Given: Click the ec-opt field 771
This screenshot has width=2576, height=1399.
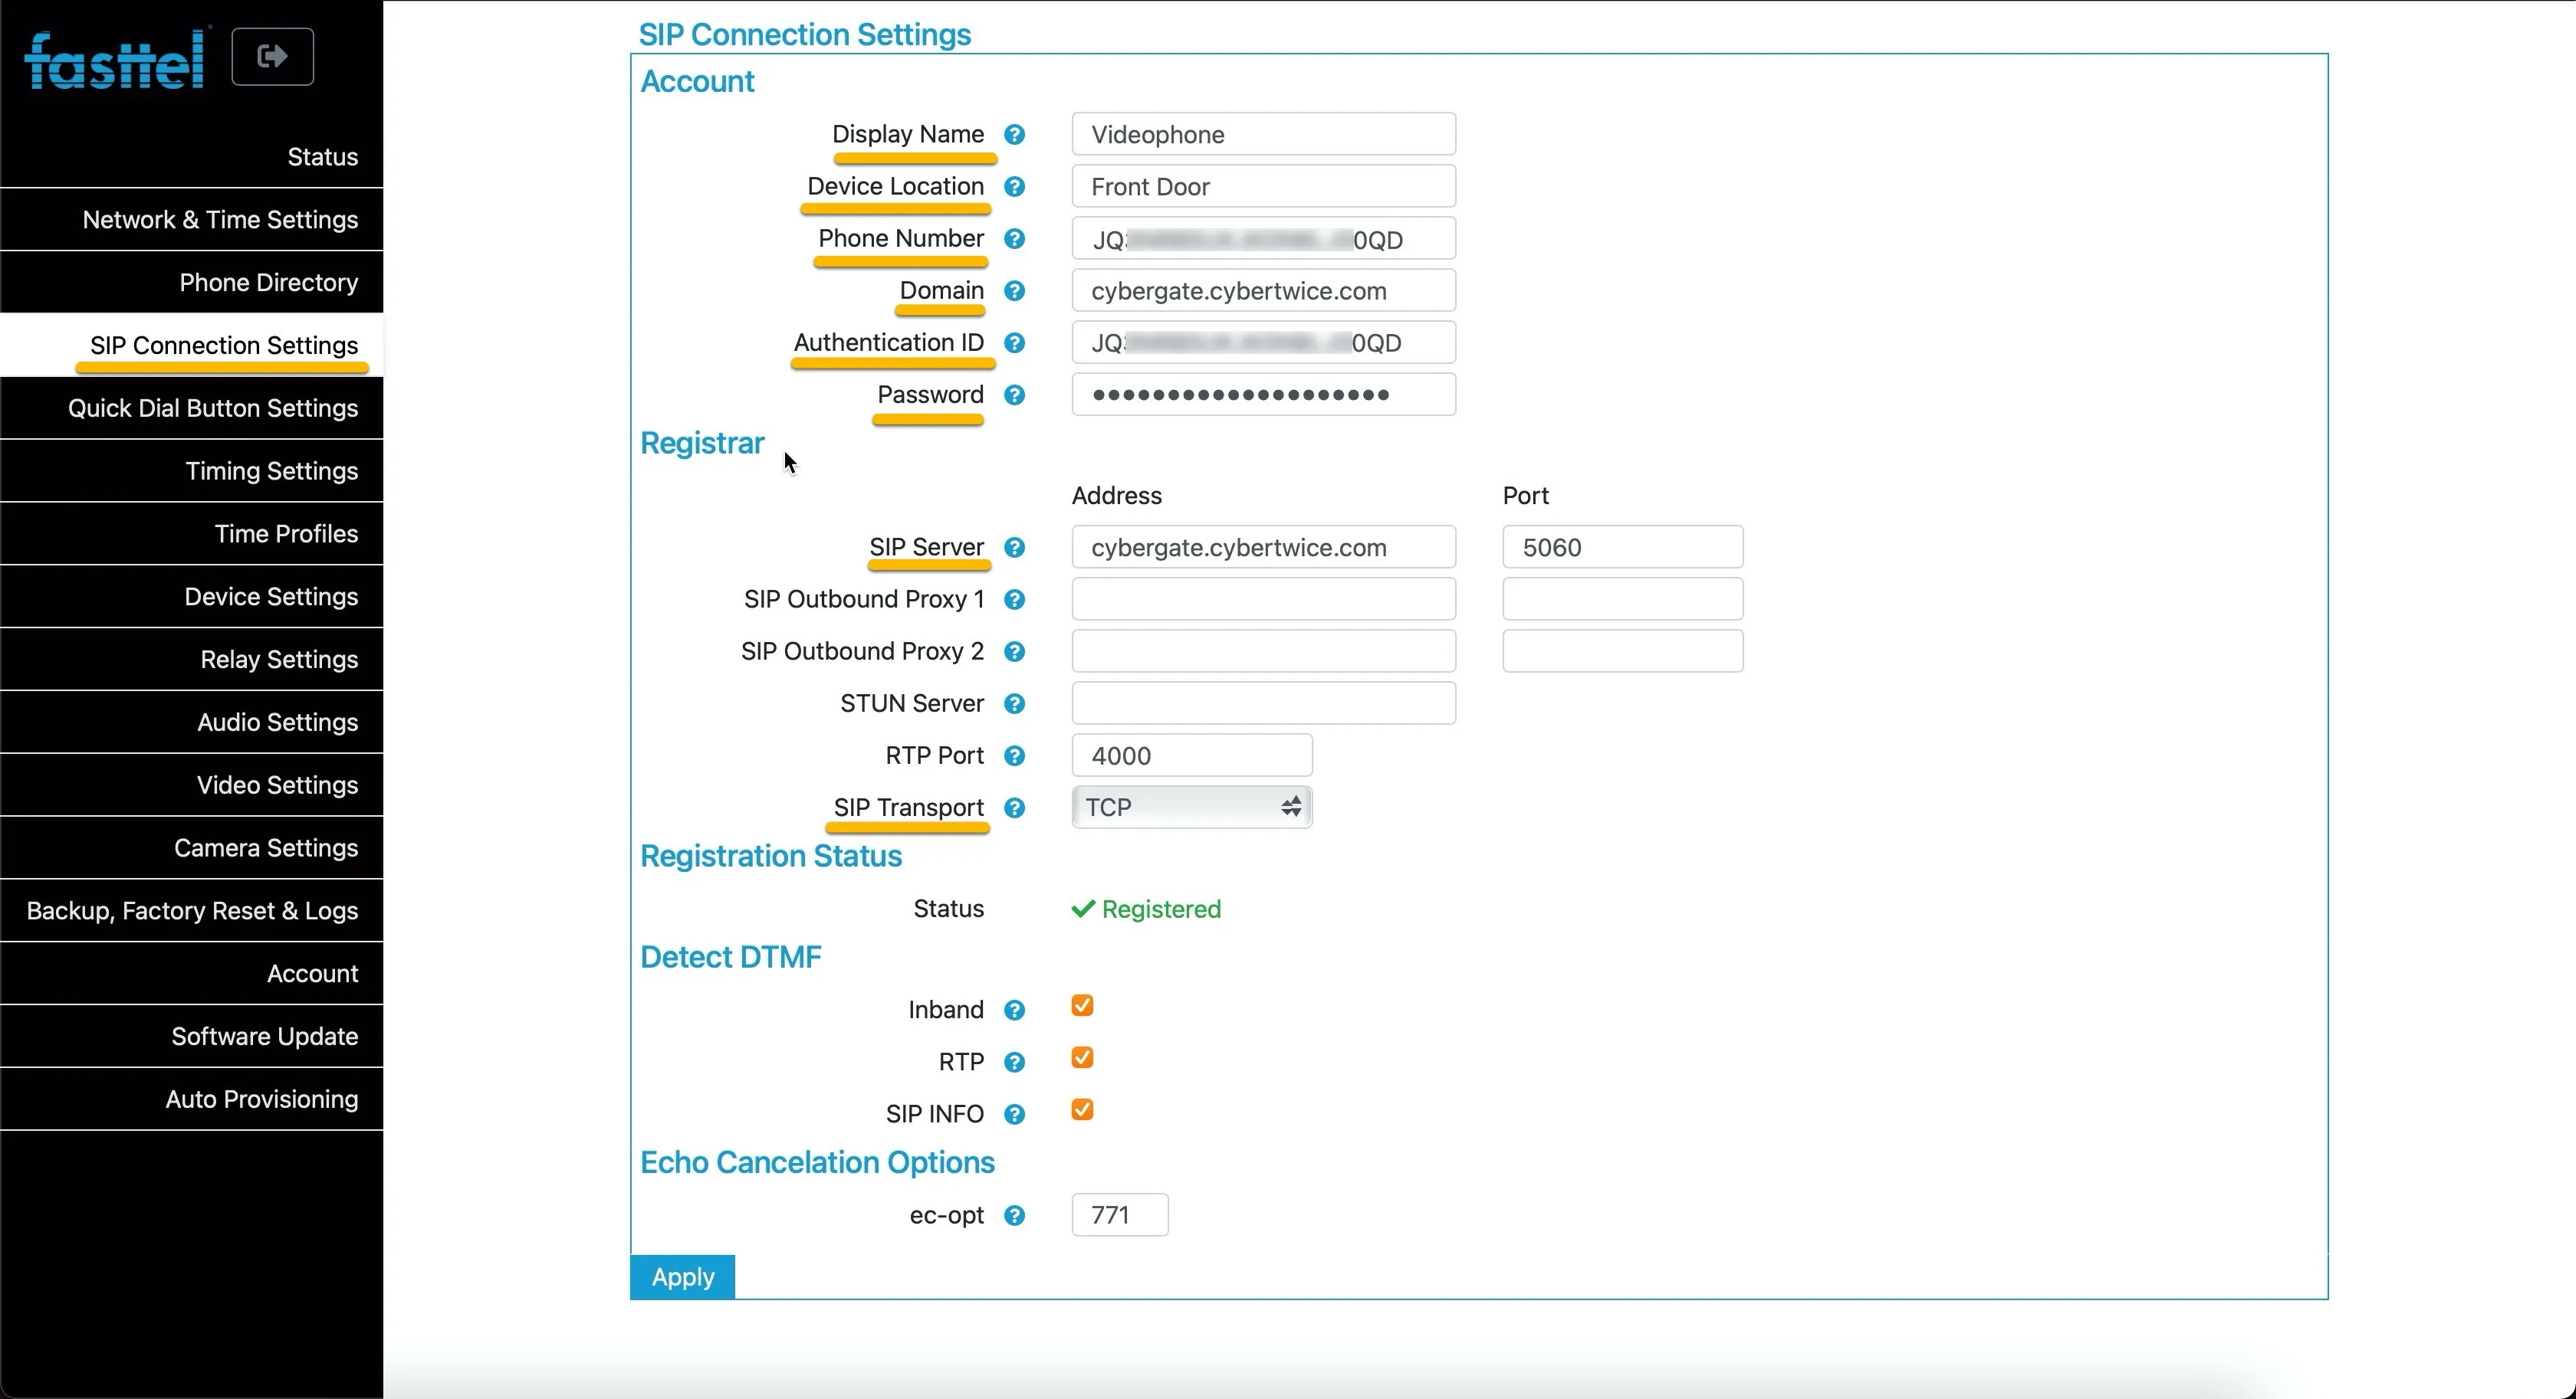Looking at the screenshot, I should click(x=1120, y=1215).
